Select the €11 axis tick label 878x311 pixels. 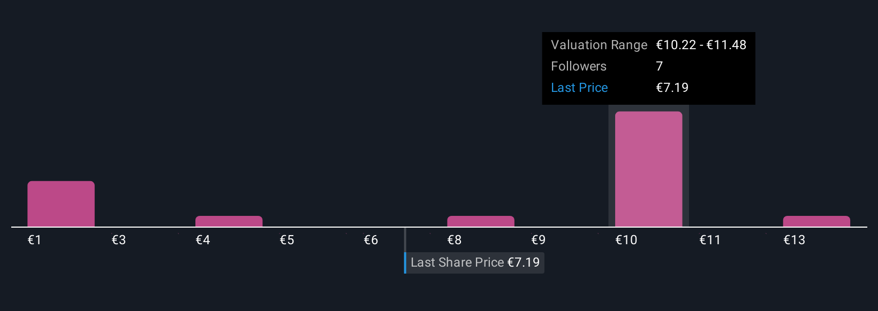710,240
